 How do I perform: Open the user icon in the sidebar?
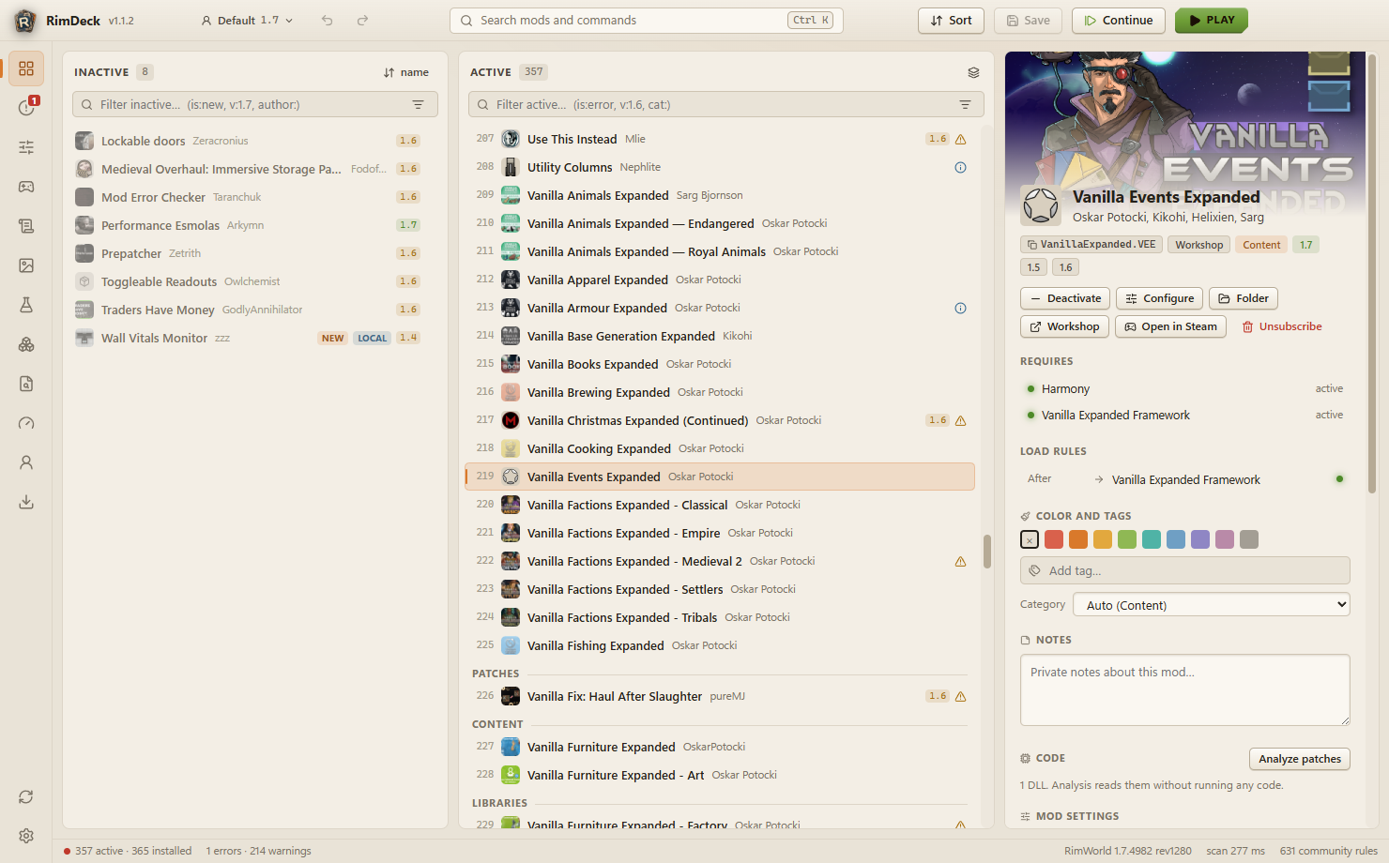click(26, 462)
